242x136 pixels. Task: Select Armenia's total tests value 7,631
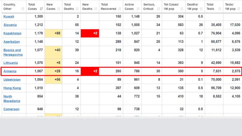pos(217,71)
